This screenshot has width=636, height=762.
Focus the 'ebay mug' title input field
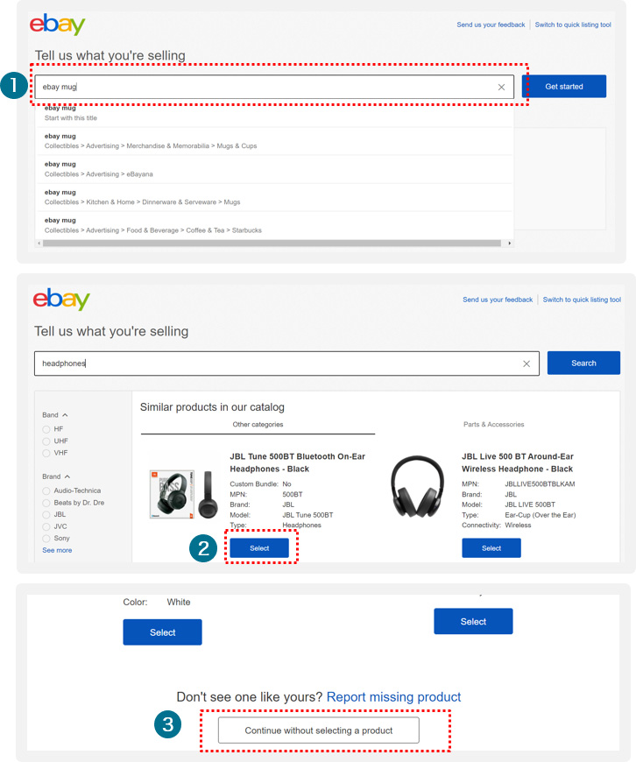(x=274, y=87)
